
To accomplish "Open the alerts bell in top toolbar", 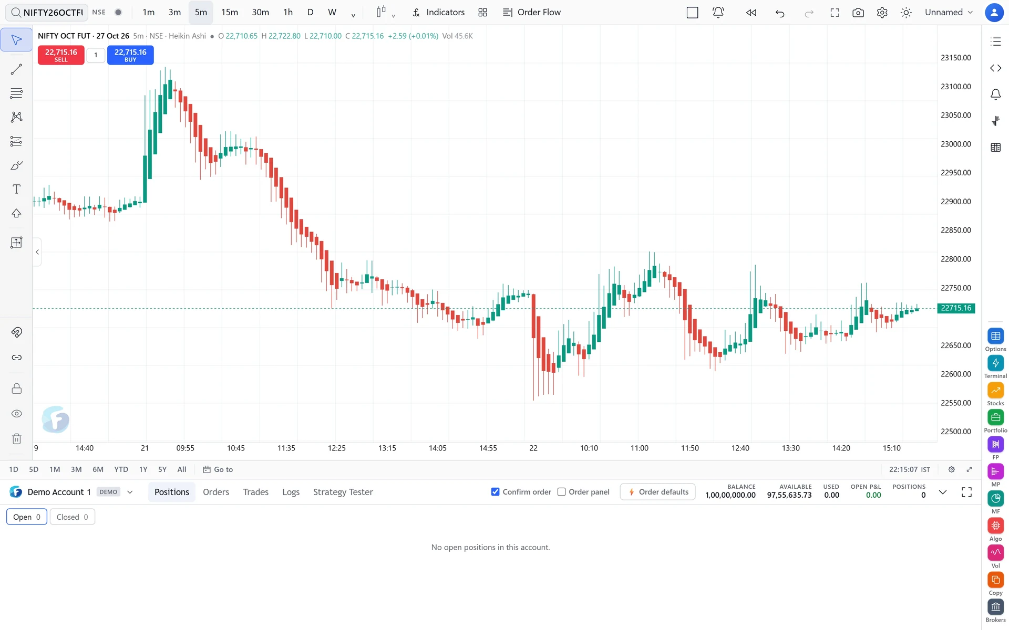I will coord(718,13).
